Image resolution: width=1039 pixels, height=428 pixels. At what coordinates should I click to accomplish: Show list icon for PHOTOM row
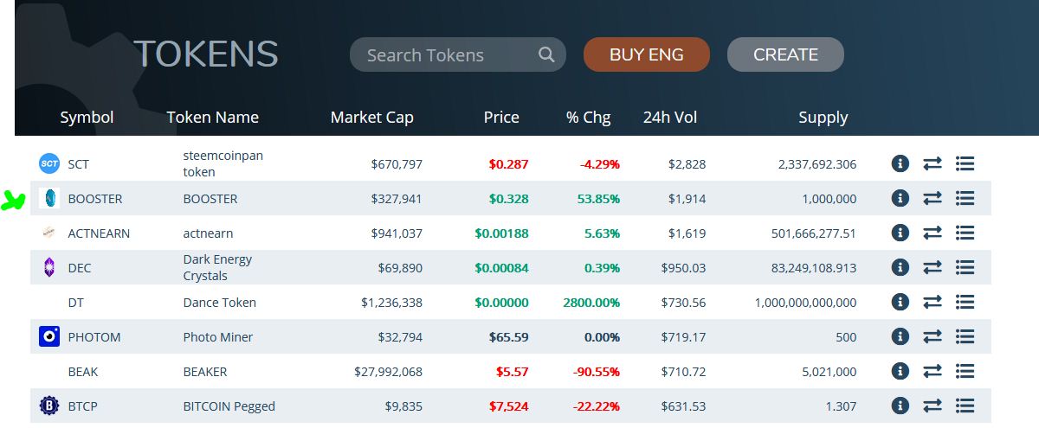pyautogui.click(x=965, y=336)
